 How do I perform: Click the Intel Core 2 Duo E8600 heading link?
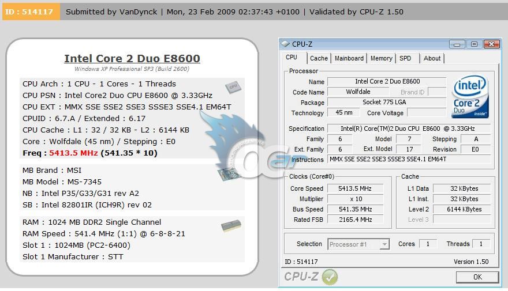pos(132,59)
